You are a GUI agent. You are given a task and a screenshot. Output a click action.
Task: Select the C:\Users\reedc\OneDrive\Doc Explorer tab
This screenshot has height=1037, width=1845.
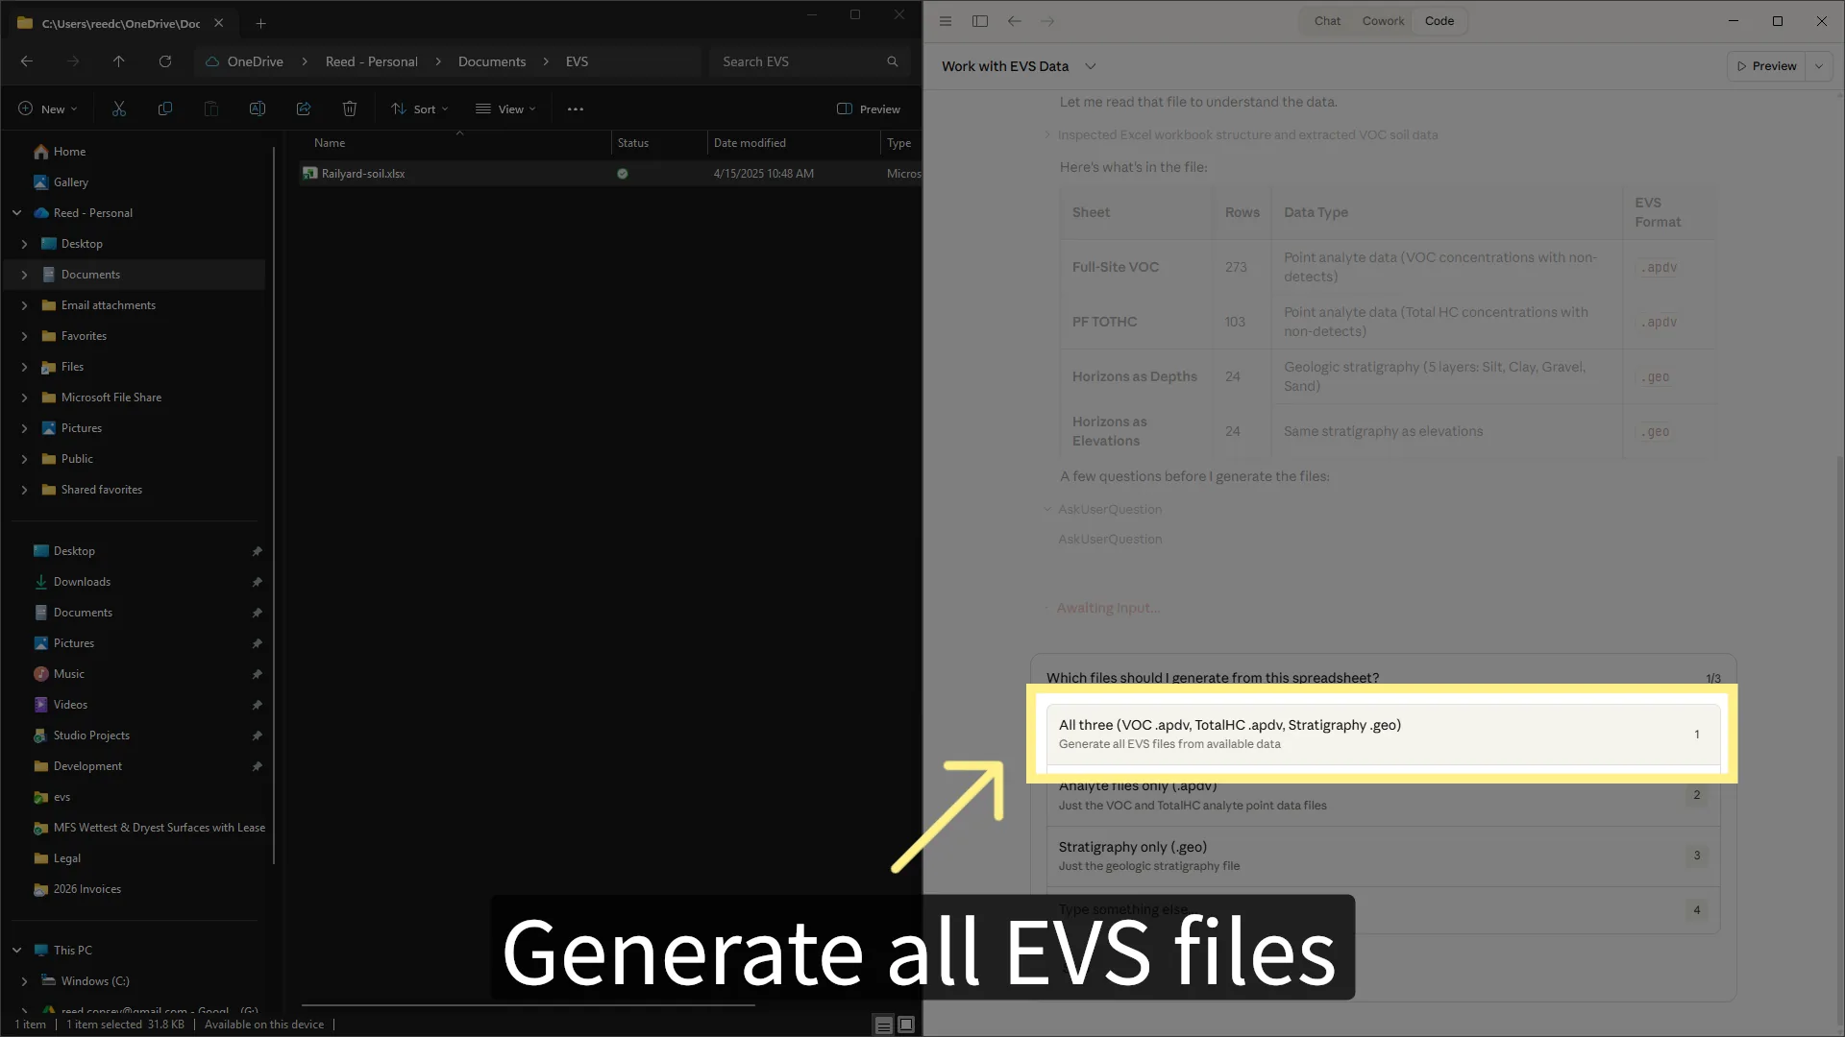(x=120, y=23)
